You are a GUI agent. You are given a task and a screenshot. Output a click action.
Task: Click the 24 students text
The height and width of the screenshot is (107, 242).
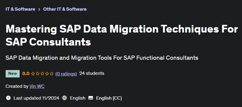(92, 73)
